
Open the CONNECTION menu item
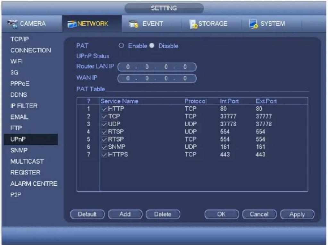[30, 50]
